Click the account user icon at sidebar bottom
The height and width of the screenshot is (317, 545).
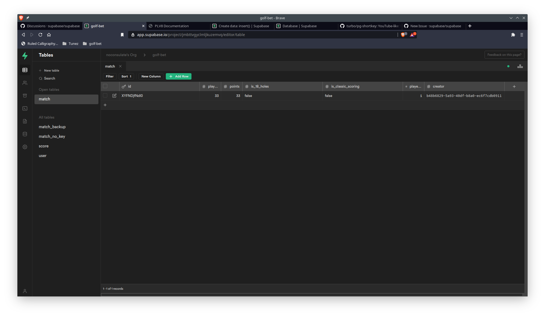[25, 291]
